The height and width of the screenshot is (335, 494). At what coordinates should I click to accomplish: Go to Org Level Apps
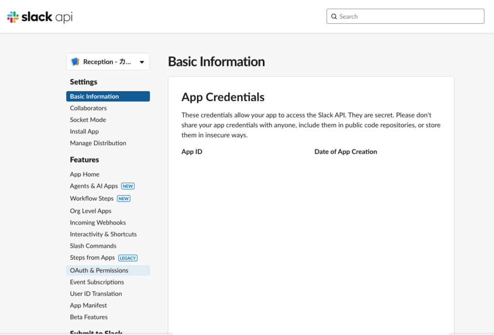tap(91, 211)
